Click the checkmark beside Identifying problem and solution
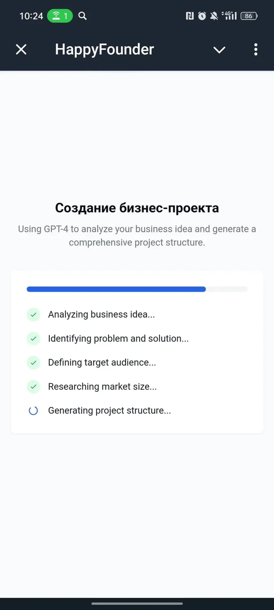Screen dimensions: 274x610 pyautogui.click(x=33, y=338)
